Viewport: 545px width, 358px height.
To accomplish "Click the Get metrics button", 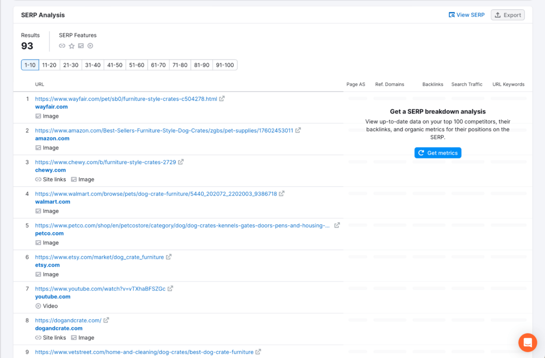I will 438,153.
